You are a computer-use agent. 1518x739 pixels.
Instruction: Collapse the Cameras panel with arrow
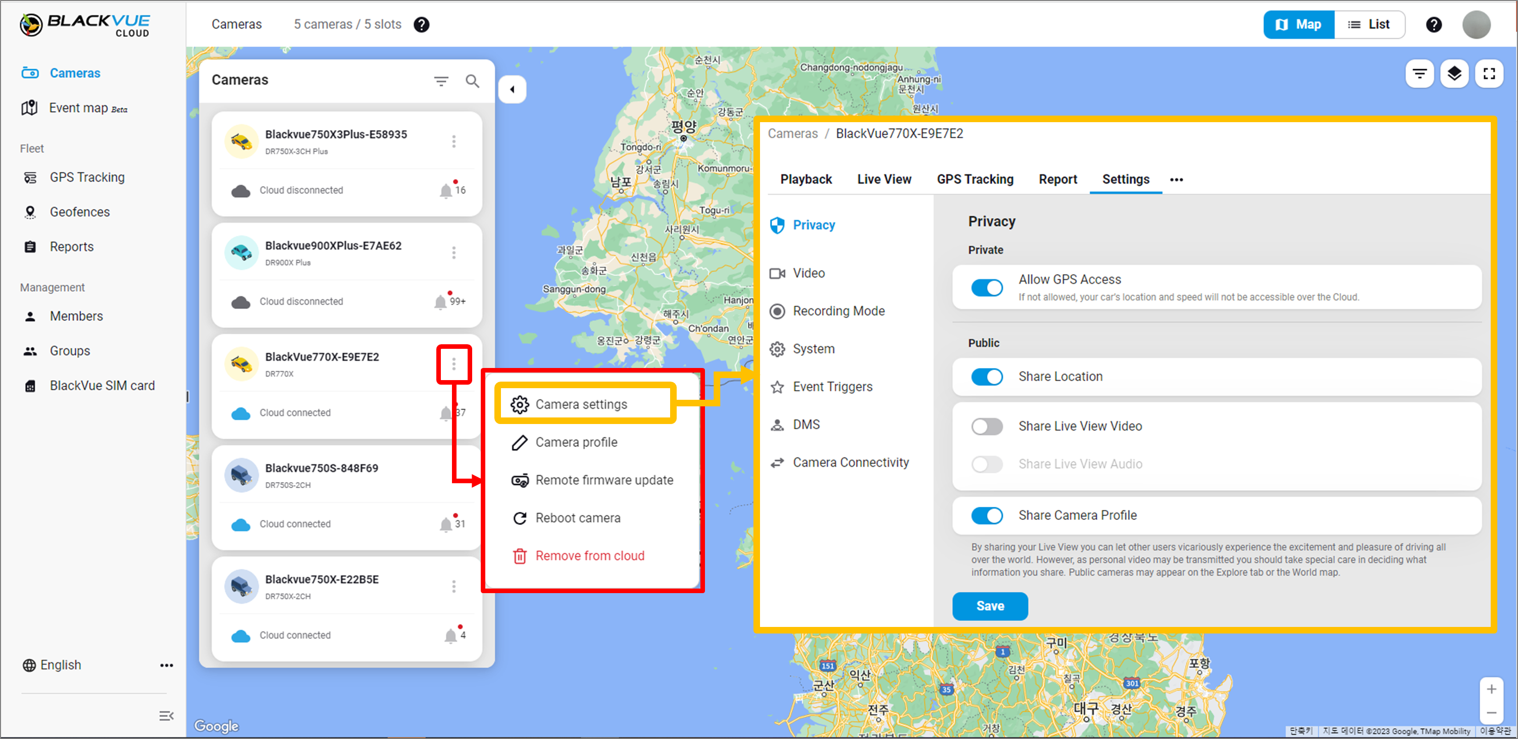pyautogui.click(x=512, y=89)
